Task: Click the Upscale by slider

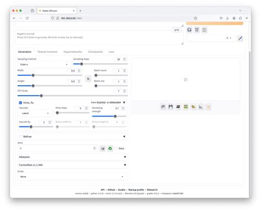Action: 36,127
